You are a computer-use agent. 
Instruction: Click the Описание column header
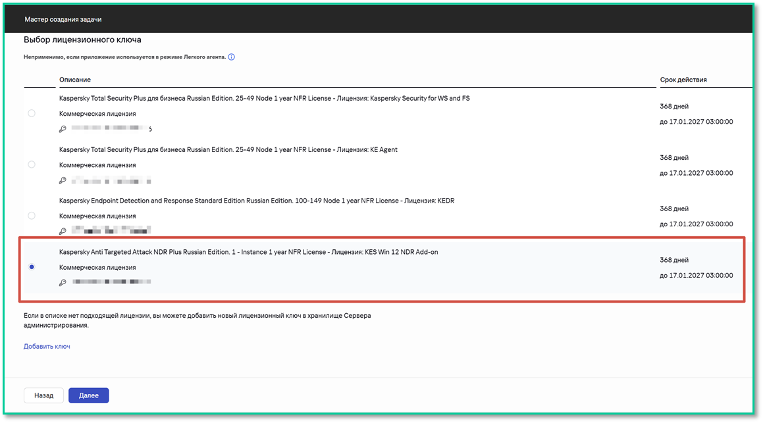[x=75, y=80]
